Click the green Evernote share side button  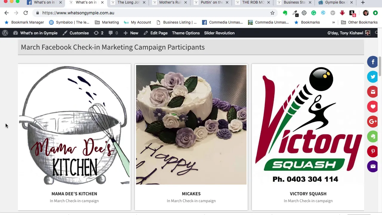click(373, 136)
